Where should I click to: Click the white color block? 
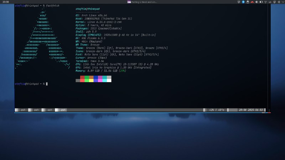[109, 81]
